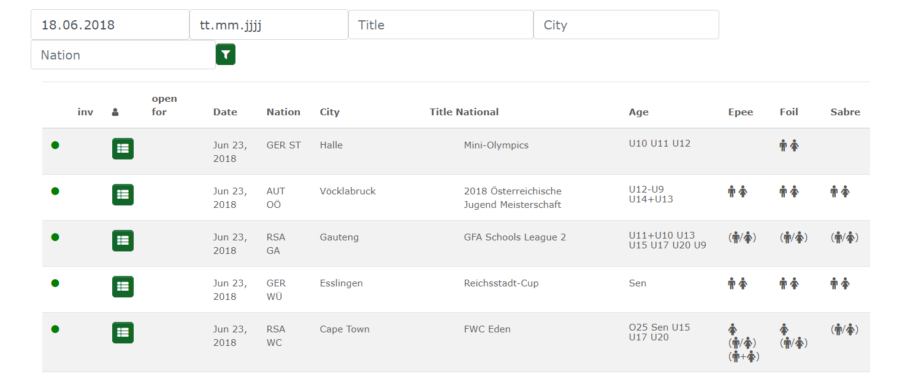The image size is (902, 379).
Task: Open the Halle Mini-Olympics list icon
Action: click(123, 148)
